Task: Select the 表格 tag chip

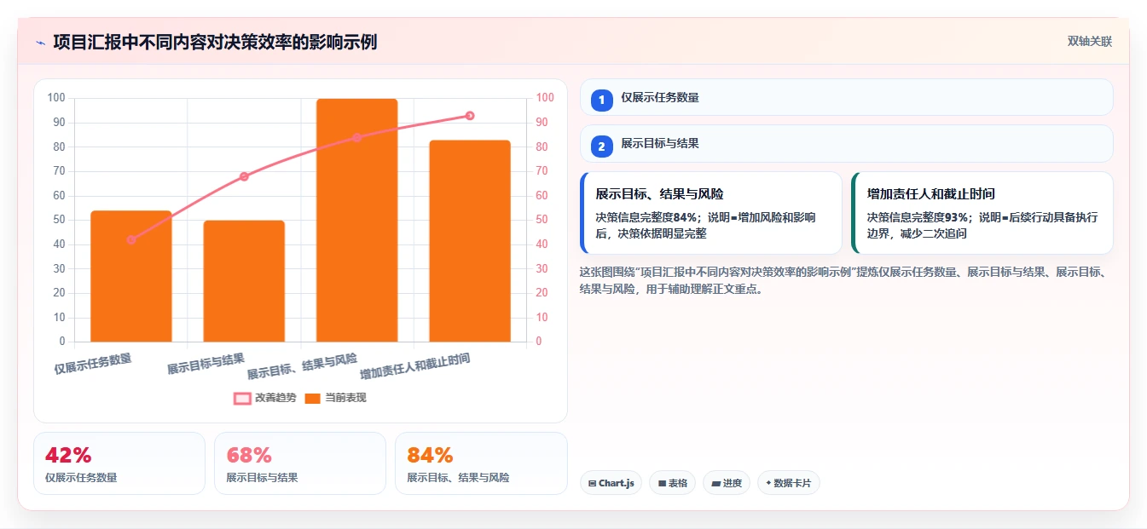Action: click(x=673, y=483)
